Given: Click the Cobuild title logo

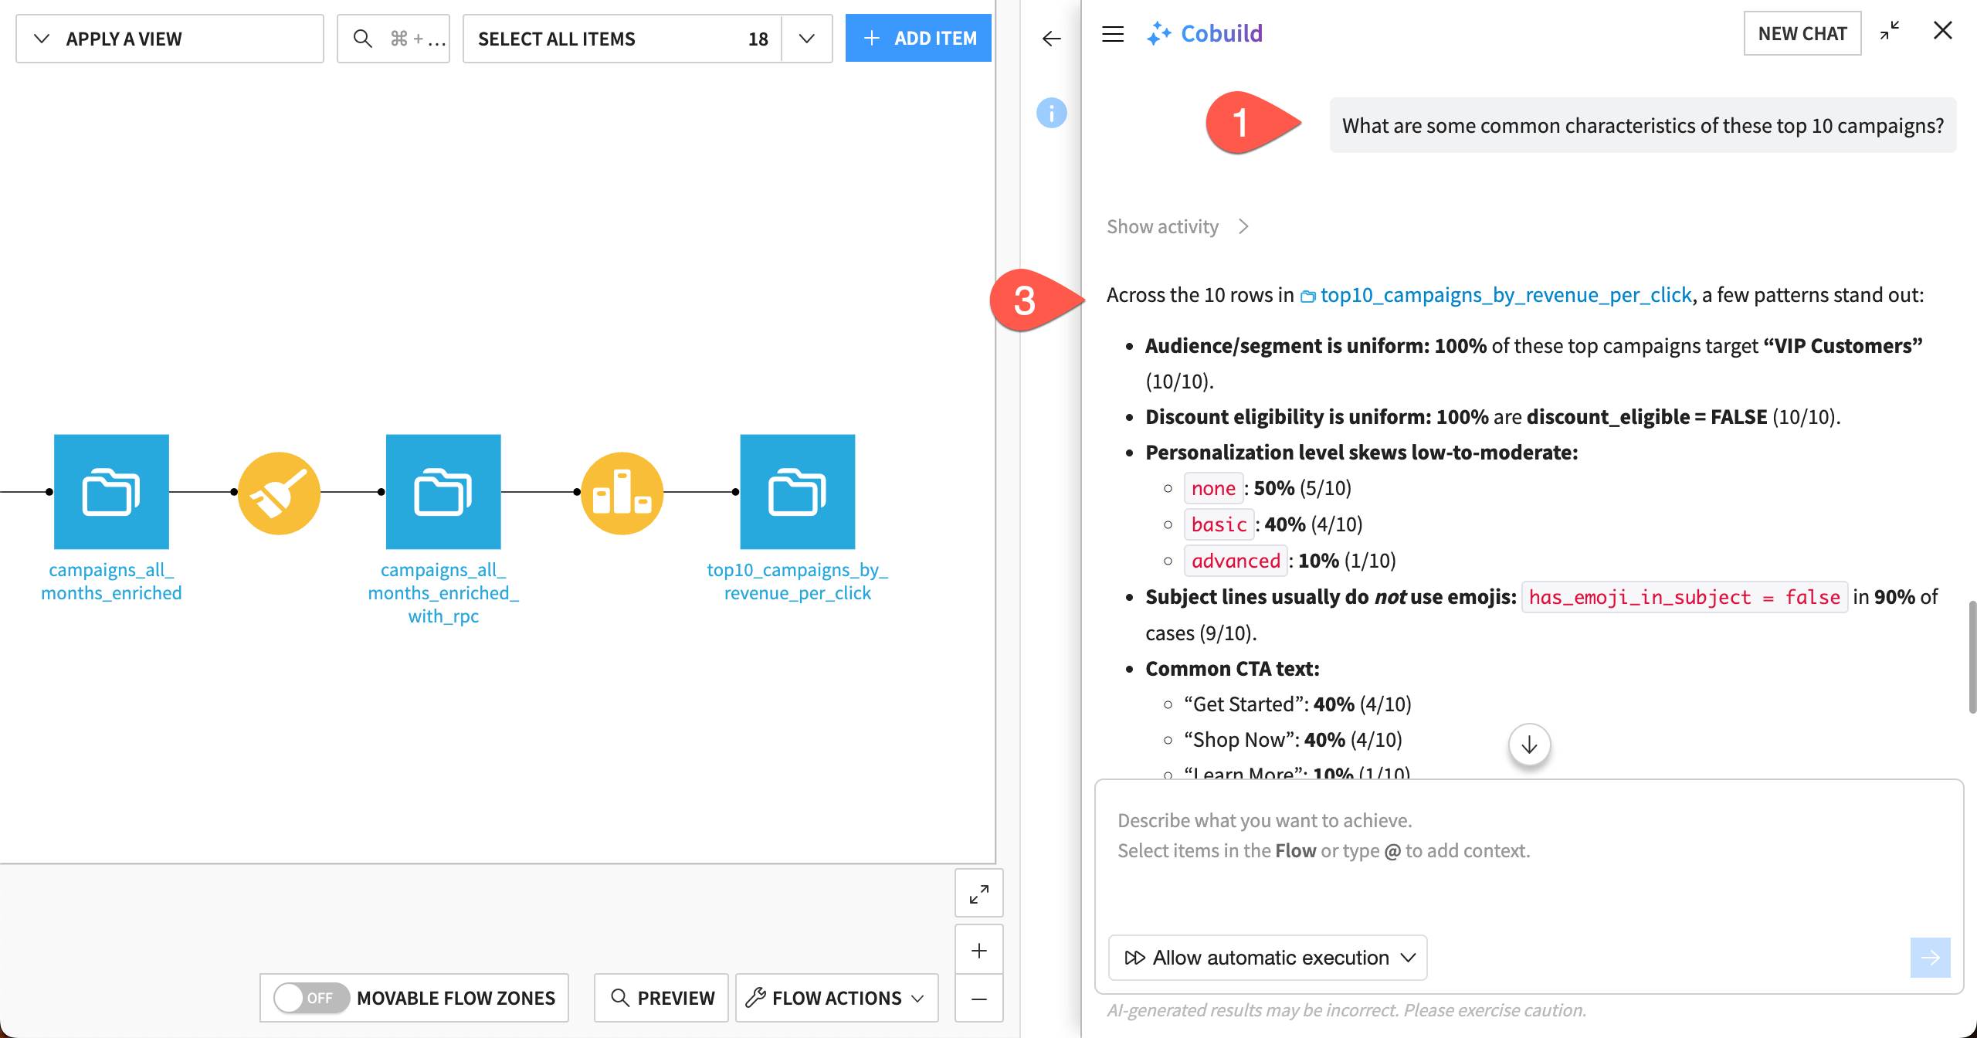Looking at the screenshot, I should [1205, 33].
